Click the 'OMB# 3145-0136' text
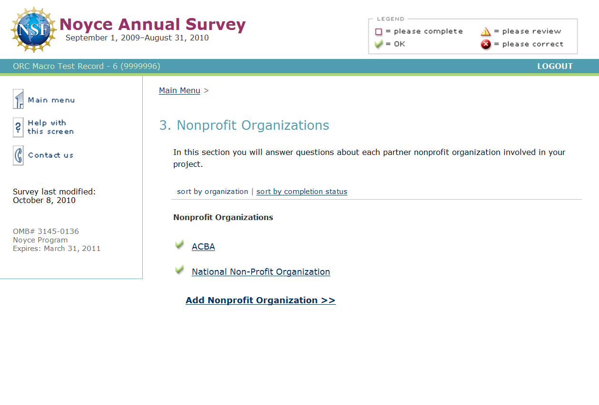 point(46,231)
